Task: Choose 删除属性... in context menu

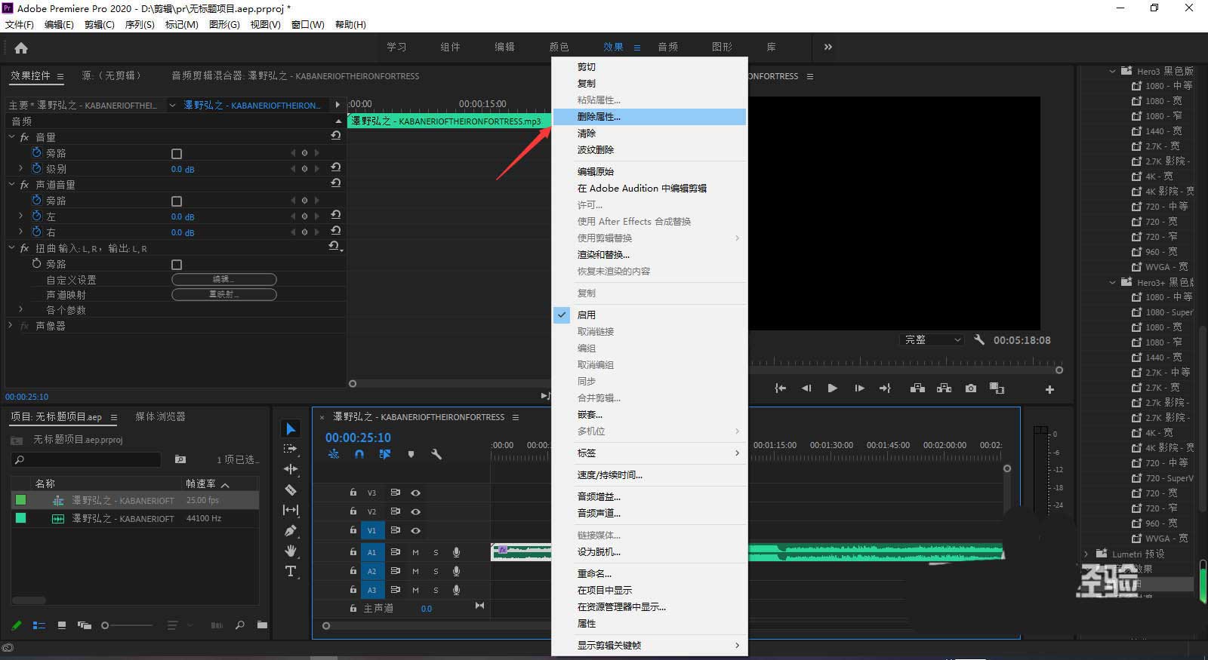Action: pos(649,117)
